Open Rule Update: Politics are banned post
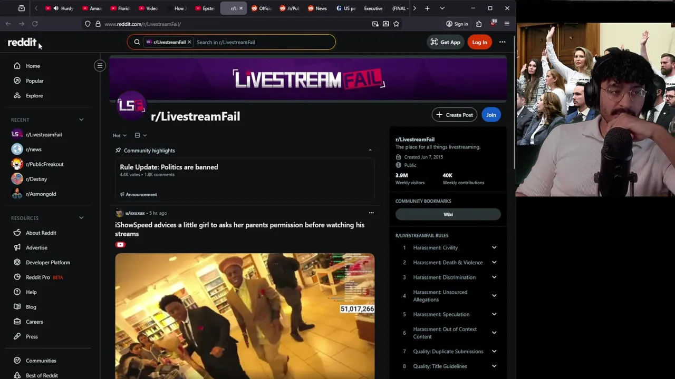This screenshot has height=379, width=675. pos(169,167)
